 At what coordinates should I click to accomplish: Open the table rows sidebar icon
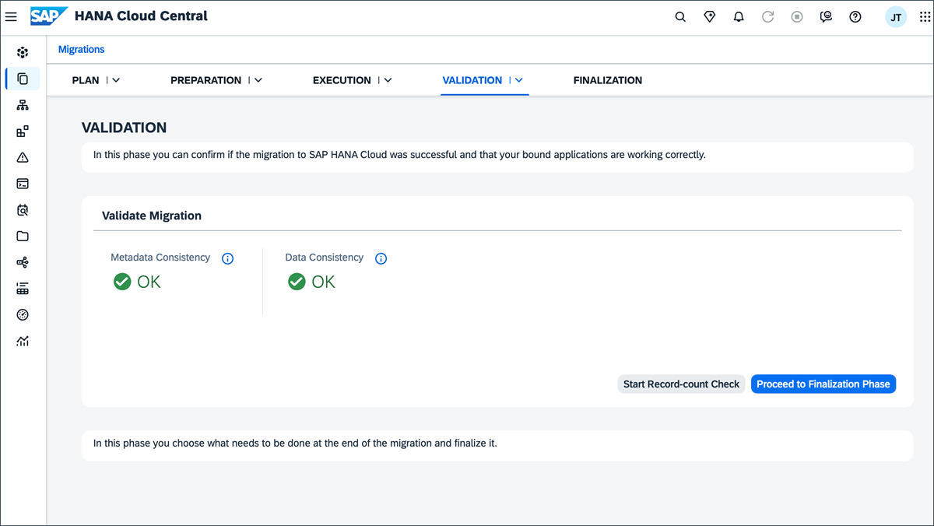(x=23, y=289)
